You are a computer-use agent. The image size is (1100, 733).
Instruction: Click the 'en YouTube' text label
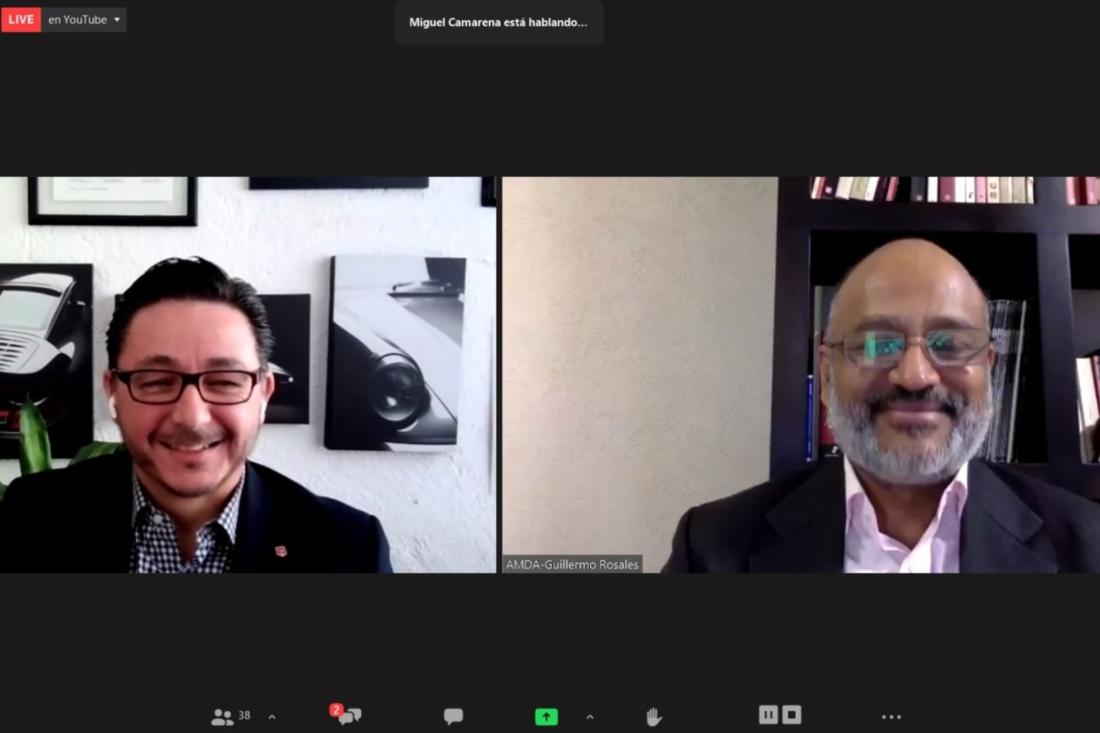(x=77, y=20)
